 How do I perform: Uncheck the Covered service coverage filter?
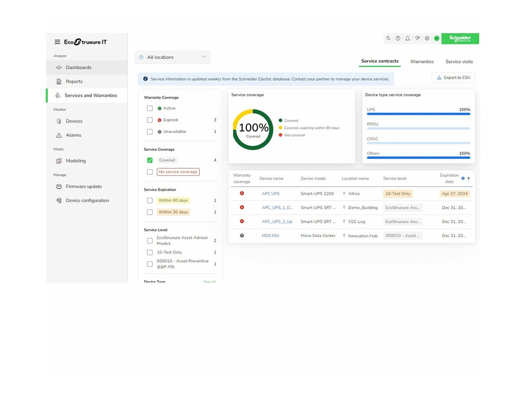point(150,160)
